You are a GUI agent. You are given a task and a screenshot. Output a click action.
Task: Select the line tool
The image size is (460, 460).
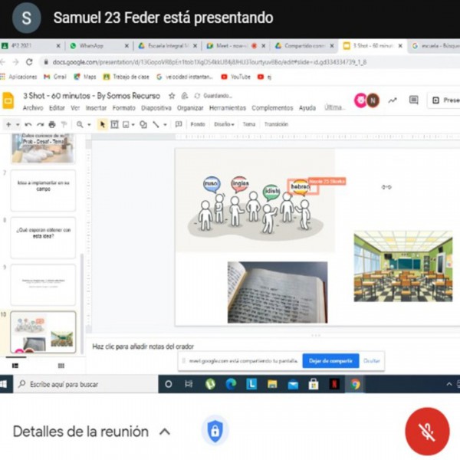tap(156, 124)
